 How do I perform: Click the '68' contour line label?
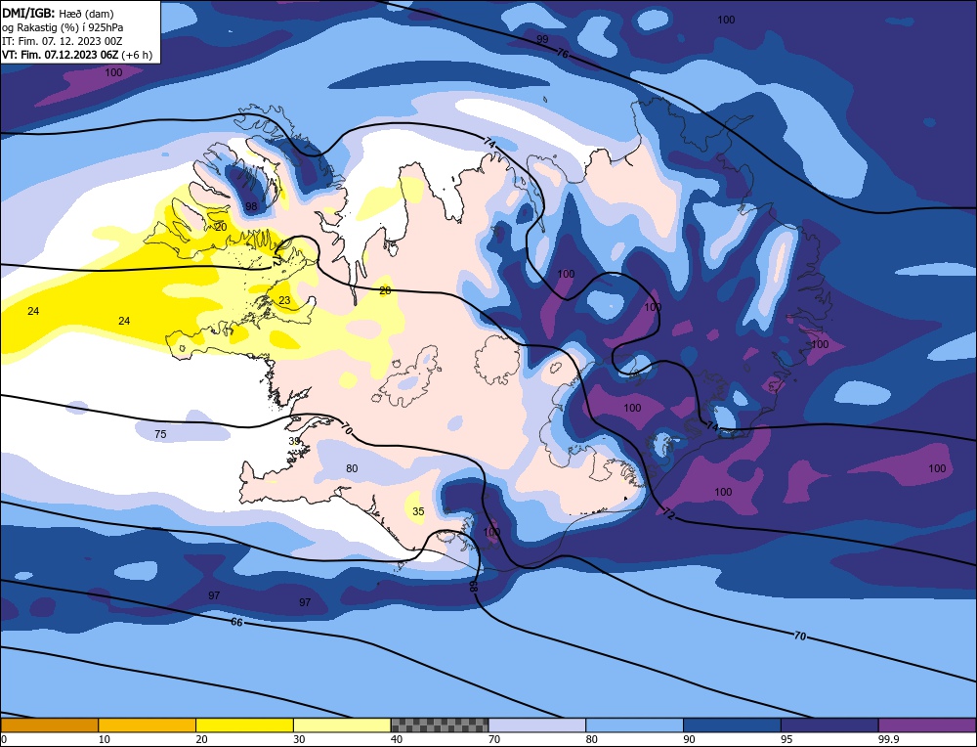(x=474, y=586)
